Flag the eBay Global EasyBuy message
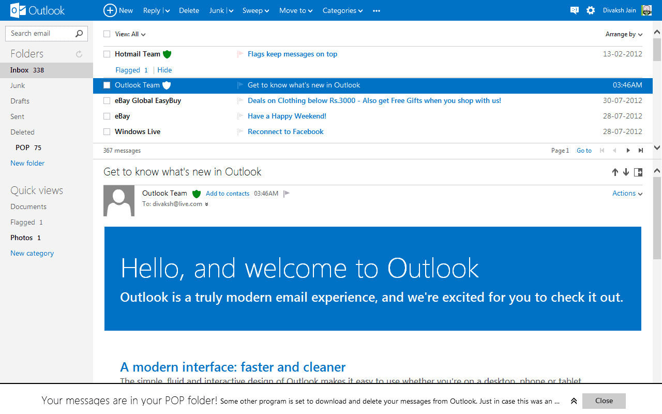The width and height of the screenshot is (662, 414). click(x=240, y=101)
